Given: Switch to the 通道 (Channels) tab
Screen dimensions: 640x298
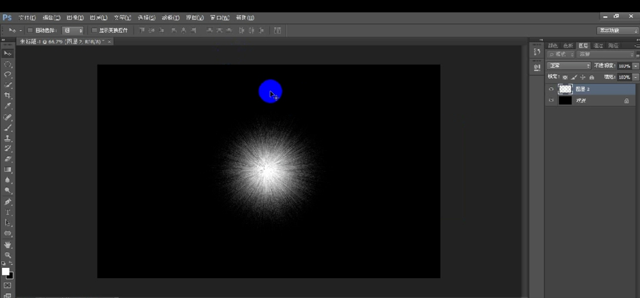Looking at the screenshot, I should coord(598,46).
